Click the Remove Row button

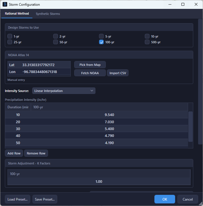pos(36,153)
